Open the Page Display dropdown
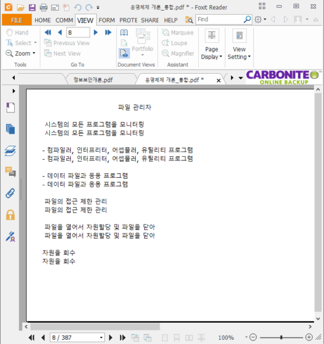 [x=212, y=45]
